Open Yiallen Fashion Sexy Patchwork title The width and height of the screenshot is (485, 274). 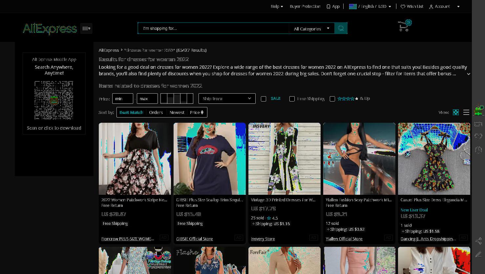(x=359, y=200)
